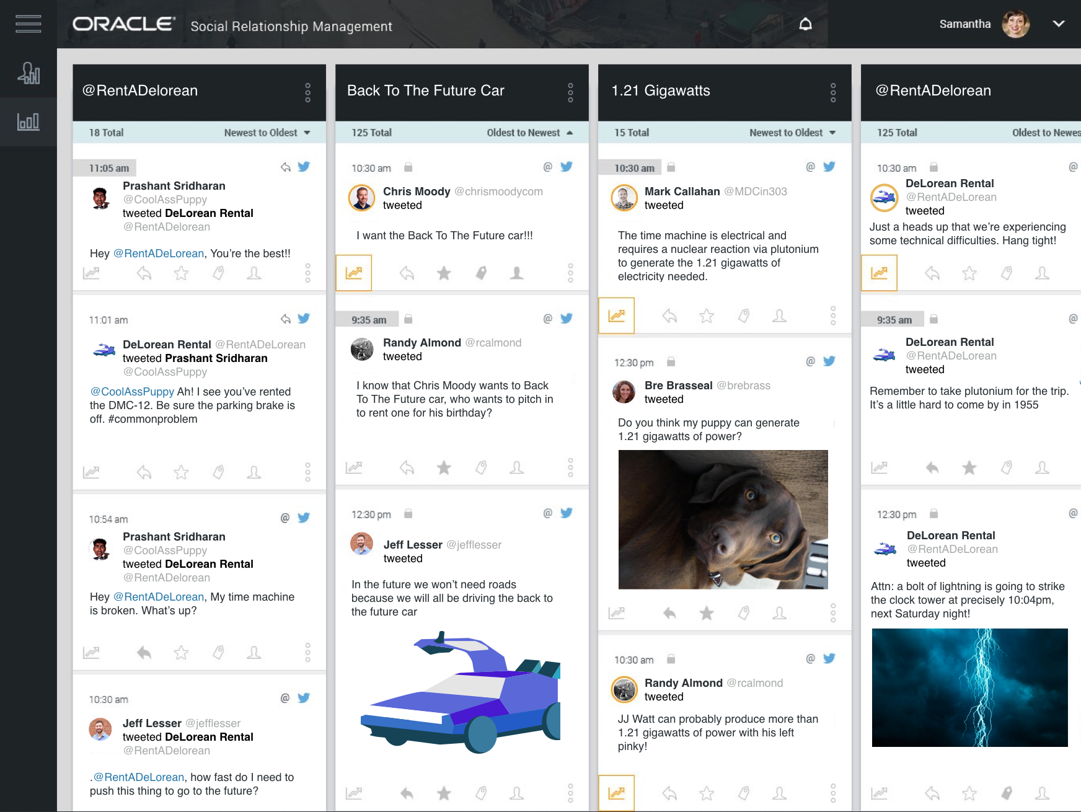The image size is (1081, 812).
Task: Click @RentADeLorean link in Jeff Lesser's tweet
Action: click(x=144, y=777)
